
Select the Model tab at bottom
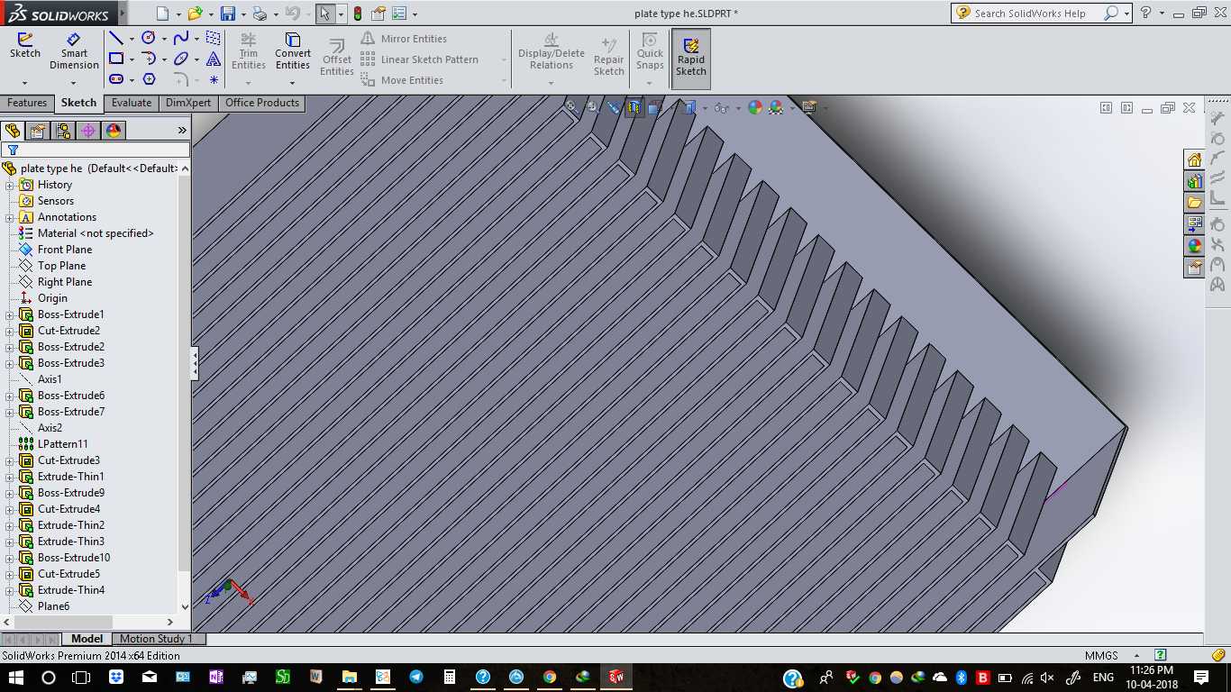[x=87, y=639]
